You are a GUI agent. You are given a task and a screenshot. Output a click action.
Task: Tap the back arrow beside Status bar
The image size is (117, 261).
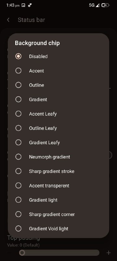tap(8, 20)
